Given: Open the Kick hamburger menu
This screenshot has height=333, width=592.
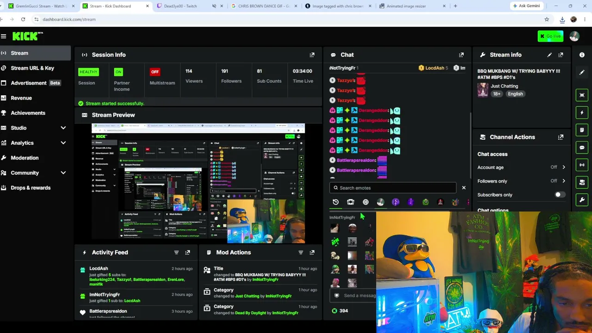Looking at the screenshot, I should (x=3, y=36).
